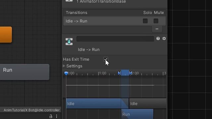Open the Animator panel three-dot menu
Image resolution: width=212 pixels, height=119 pixels.
(x=57, y=116)
